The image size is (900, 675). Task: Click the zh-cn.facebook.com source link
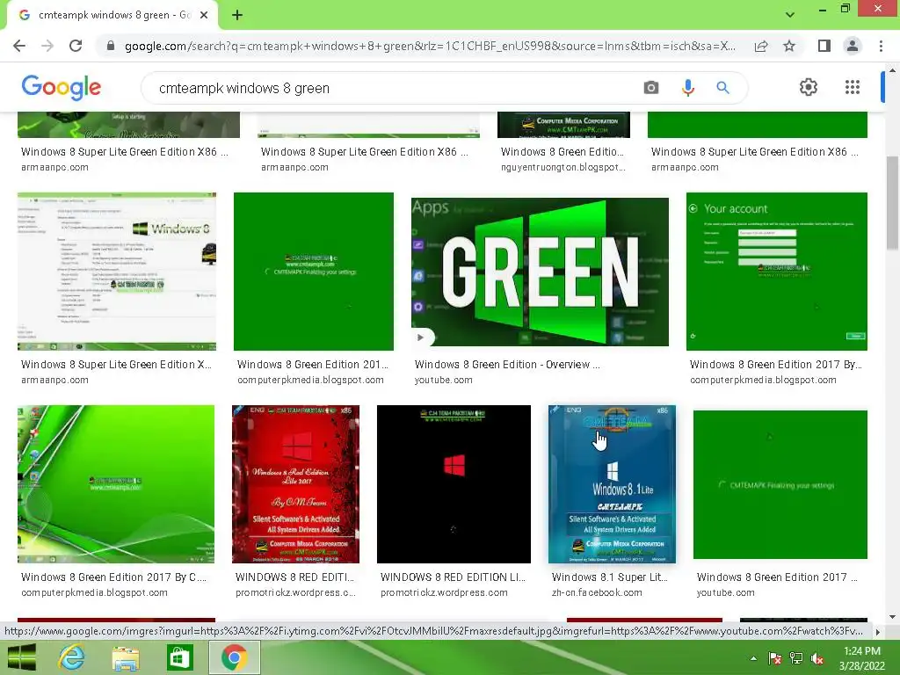(597, 592)
